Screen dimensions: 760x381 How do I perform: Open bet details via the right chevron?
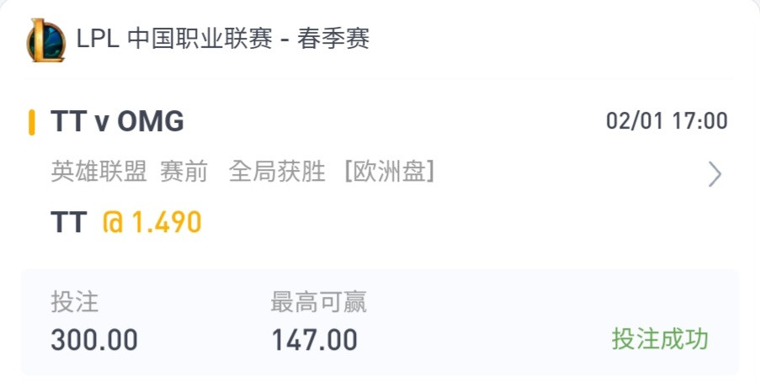715,174
